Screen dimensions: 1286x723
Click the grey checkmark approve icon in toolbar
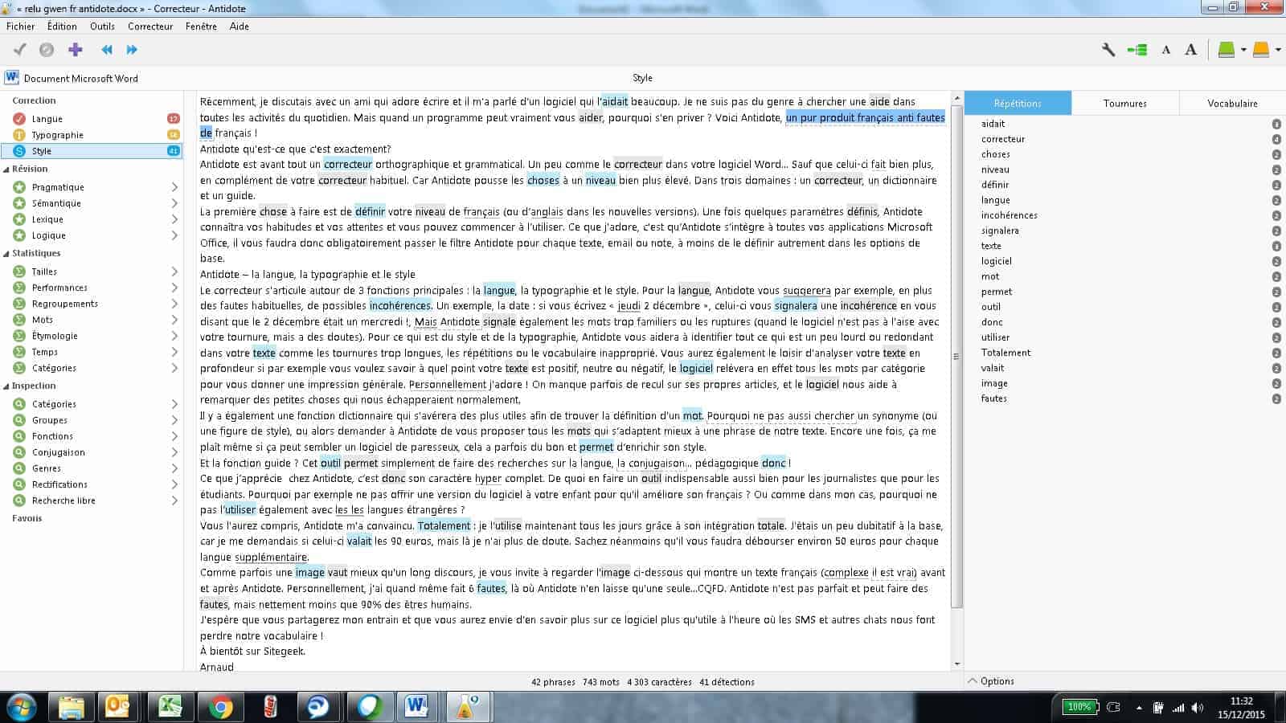point(20,50)
